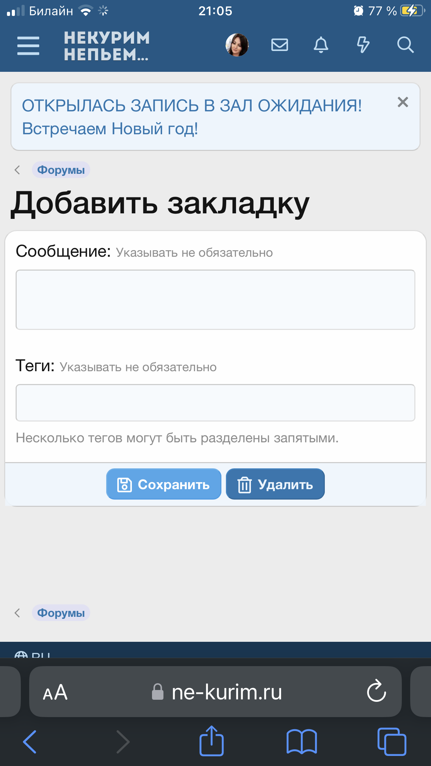Screen dimensions: 431x766
Task: Open notifications bell icon
Action: click(321, 45)
